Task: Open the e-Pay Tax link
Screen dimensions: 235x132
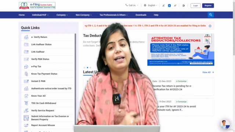Action: tap(36, 66)
